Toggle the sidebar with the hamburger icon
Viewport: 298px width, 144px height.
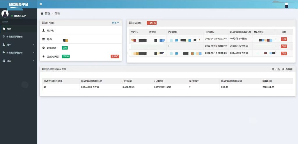[x=41, y=4]
